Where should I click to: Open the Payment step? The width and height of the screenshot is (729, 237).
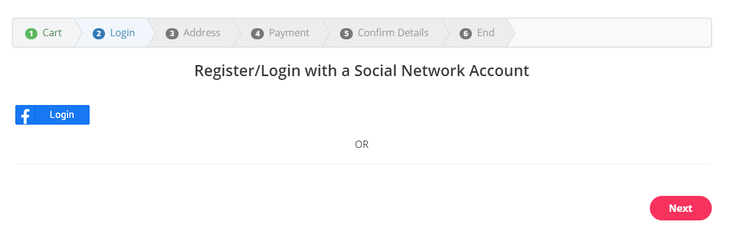pyautogui.click(x=289, y=33)
